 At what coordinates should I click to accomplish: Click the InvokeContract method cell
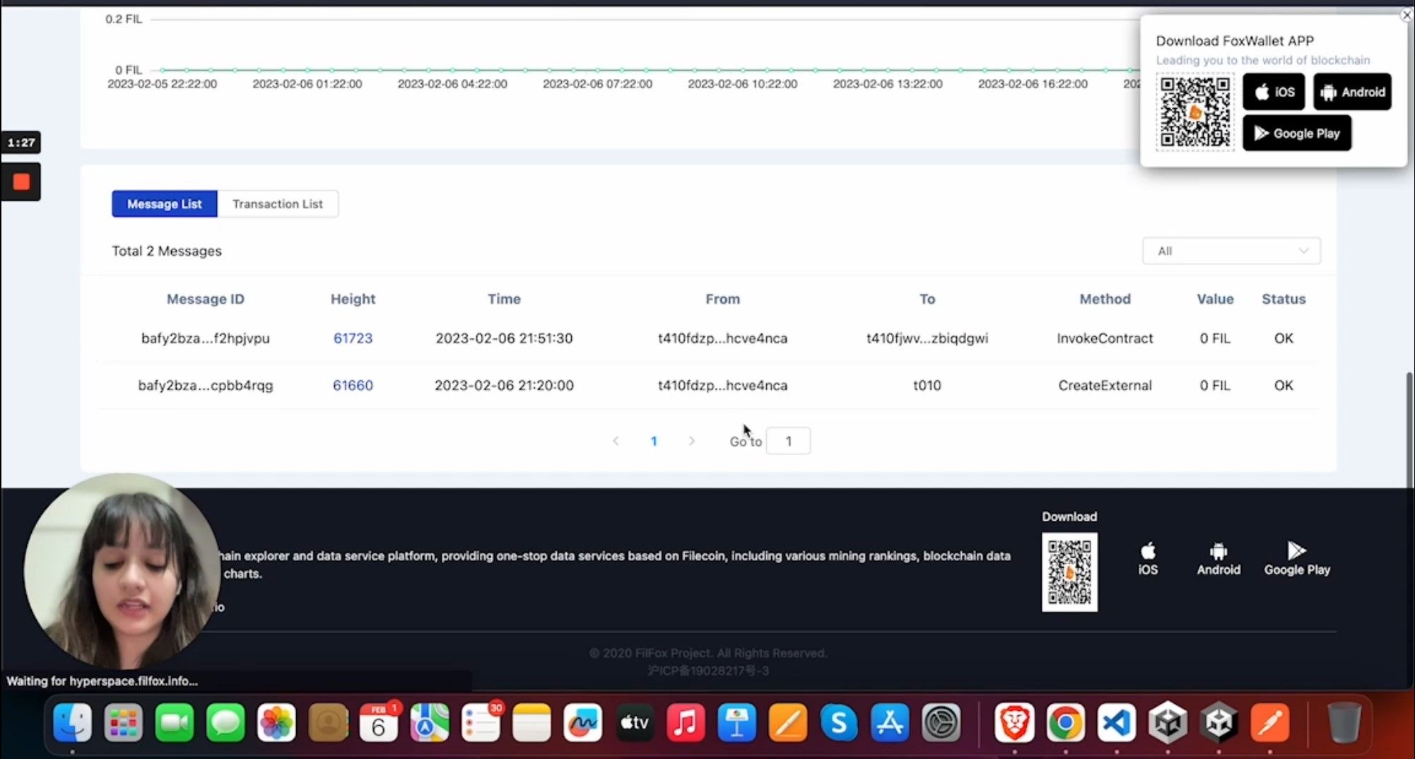tap(1105, 338)
